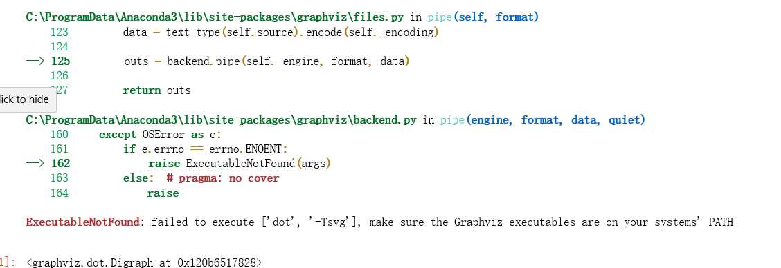Click line 125 backend.pipe call
This screenshot has height=268, width=781.
(267, 61)
